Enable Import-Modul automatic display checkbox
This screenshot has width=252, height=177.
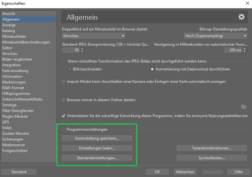point(64,82)
